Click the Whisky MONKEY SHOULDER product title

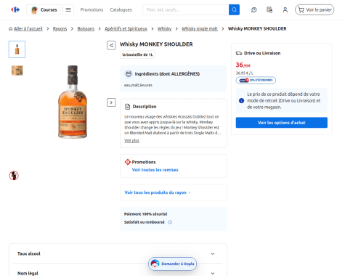point(156,44)
